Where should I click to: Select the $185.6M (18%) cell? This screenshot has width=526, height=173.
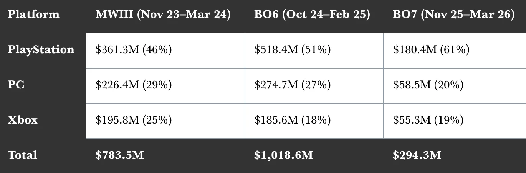(292, 120)
